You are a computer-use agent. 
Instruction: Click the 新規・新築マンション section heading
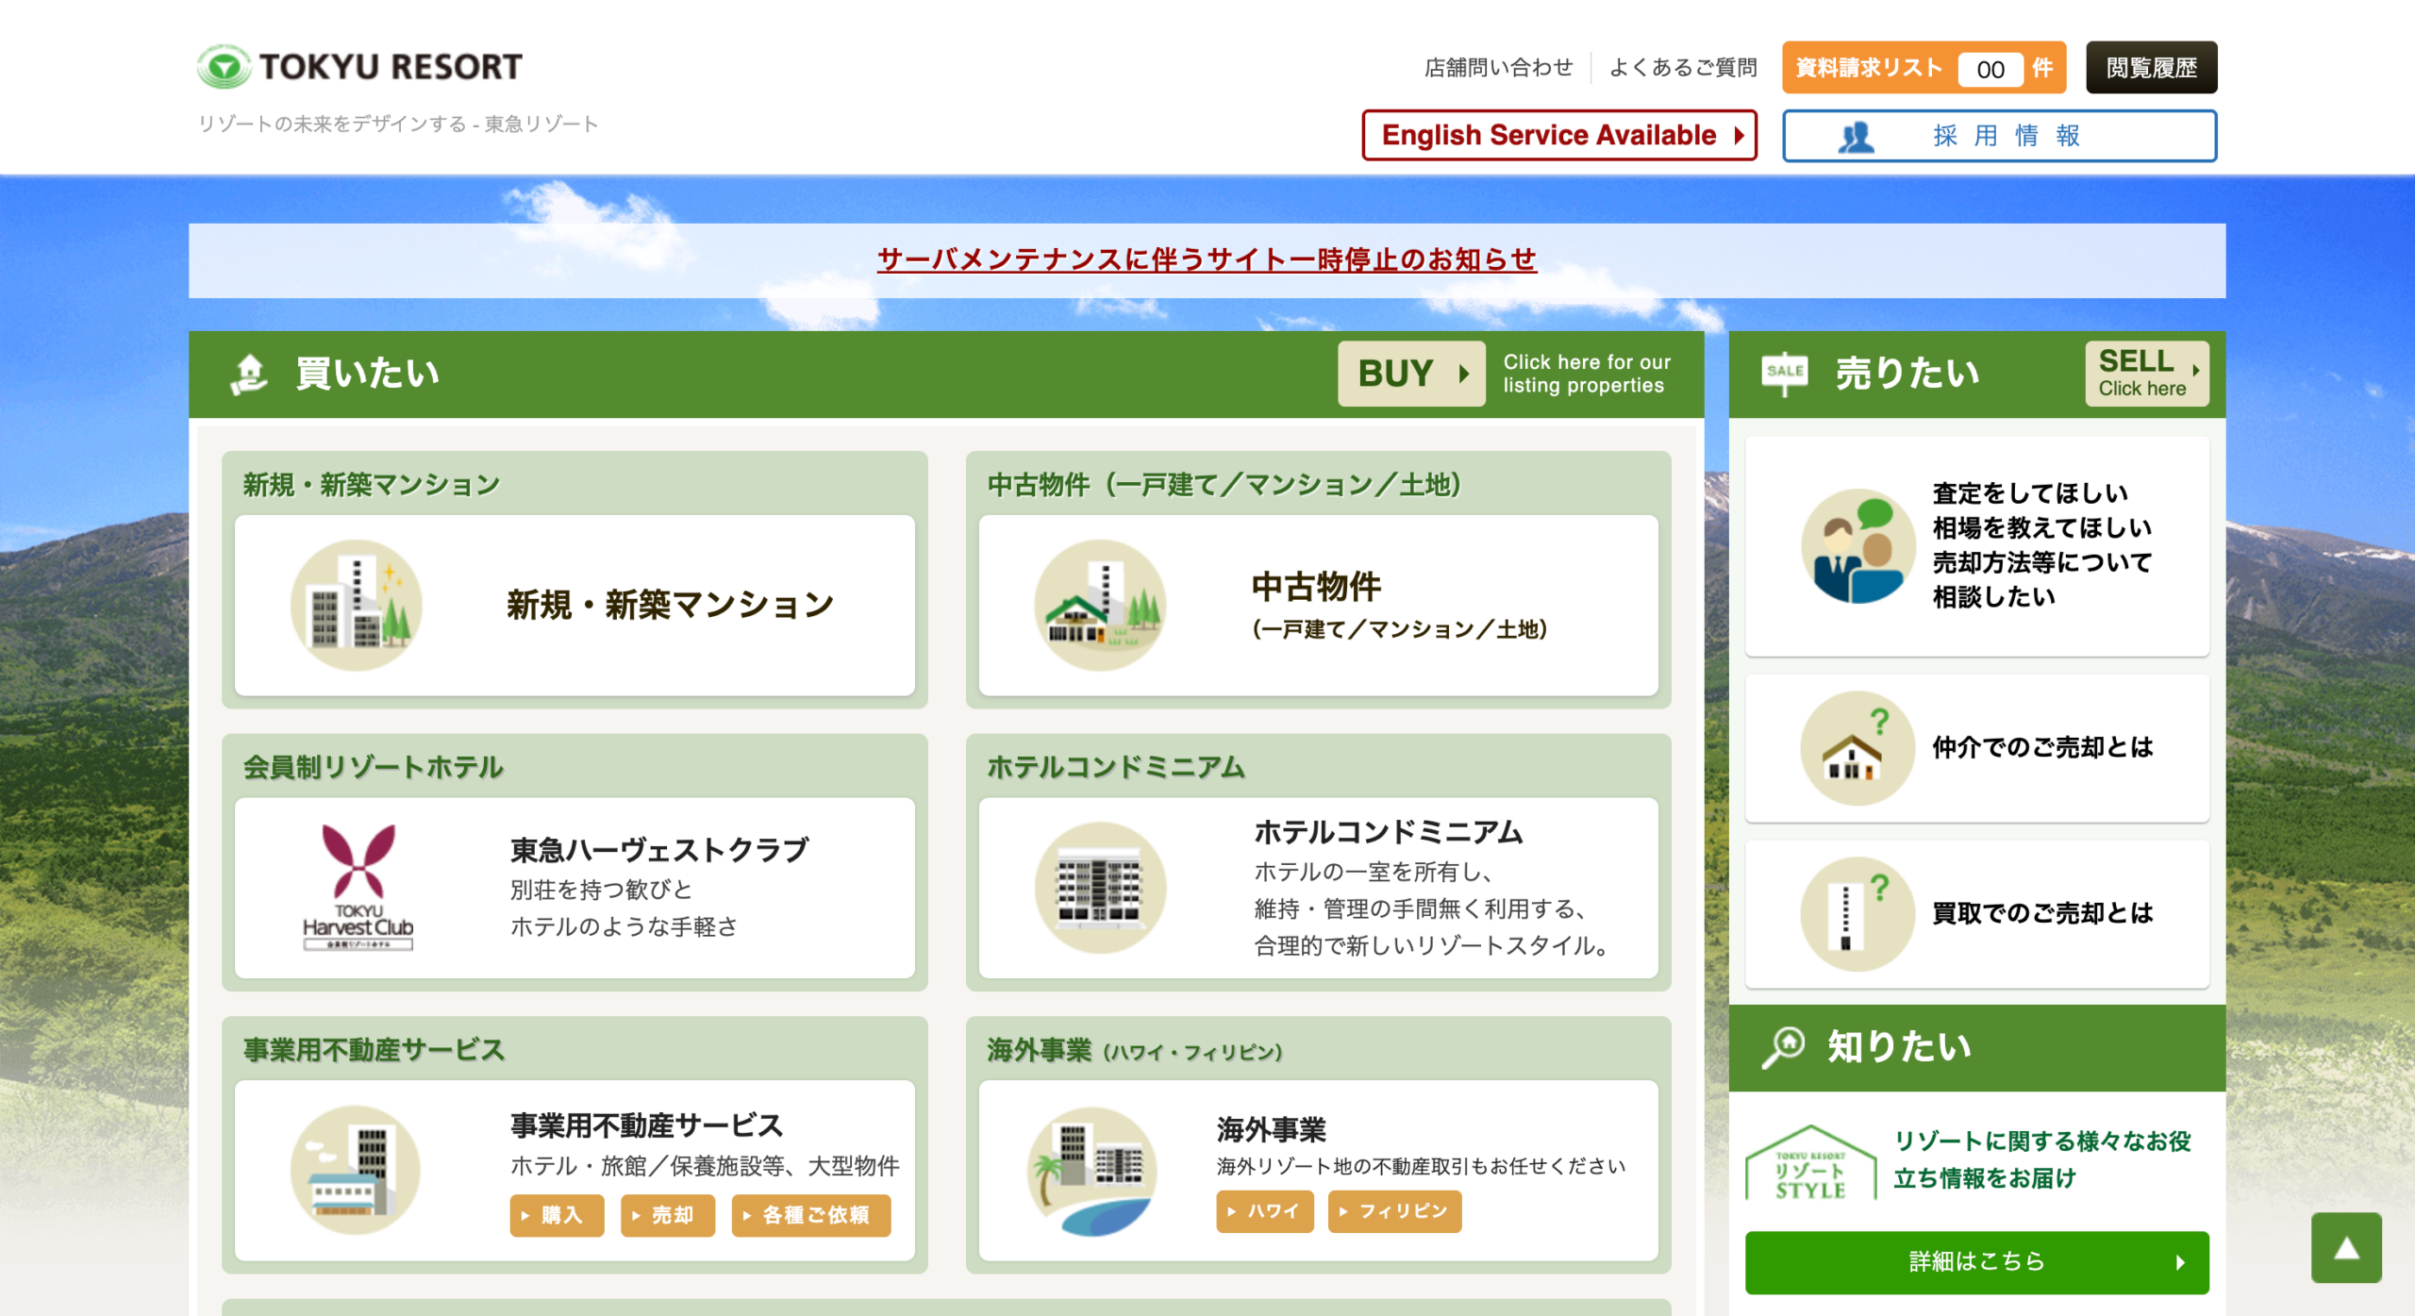[372, 485]
